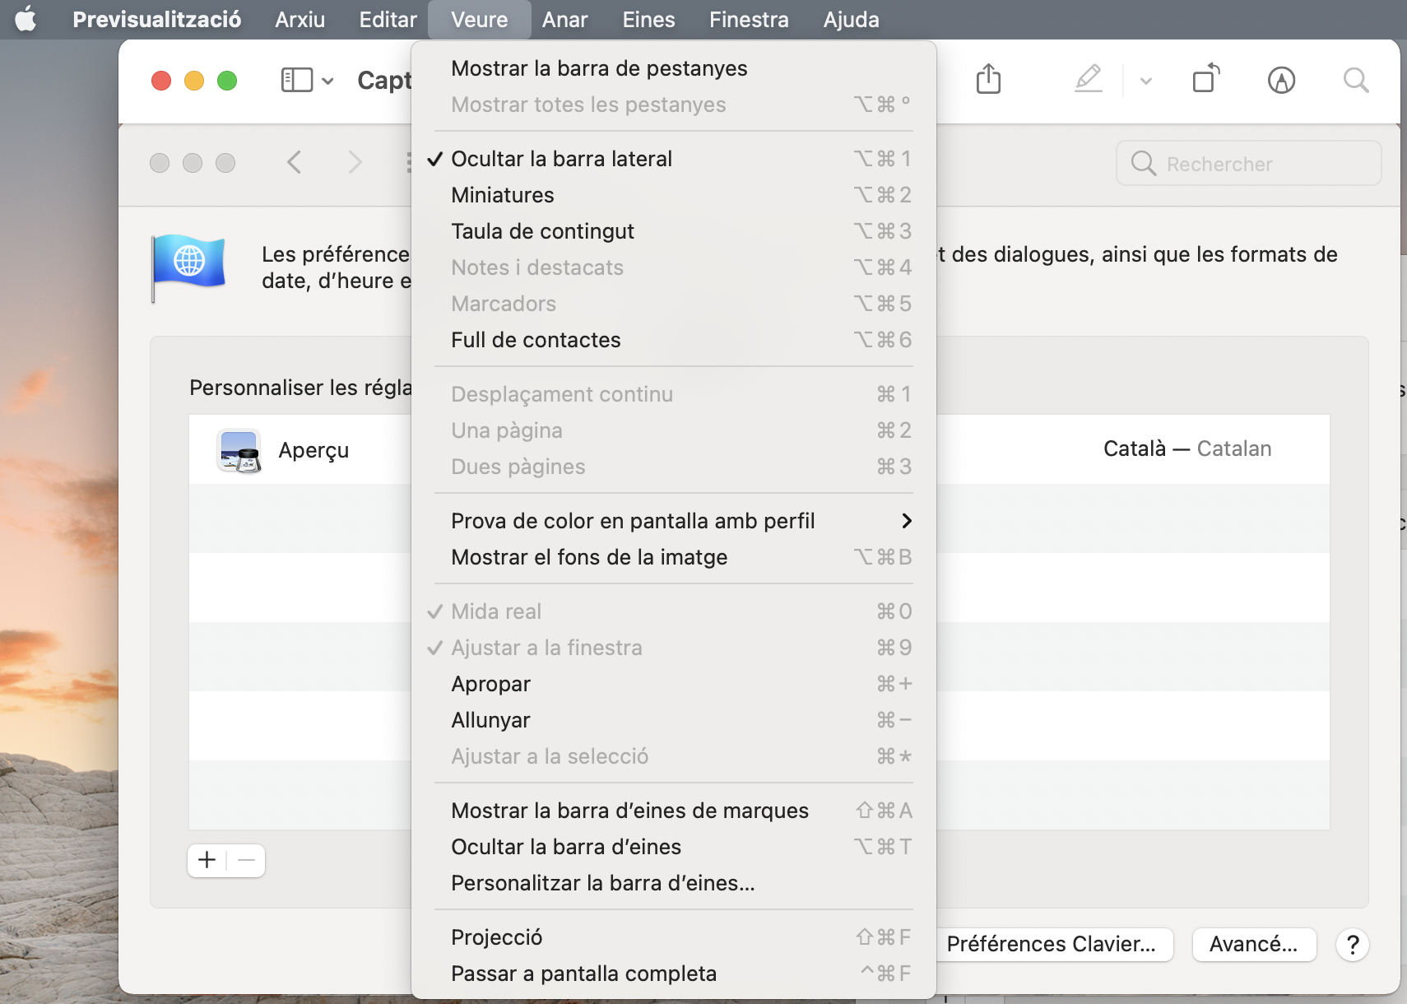
Task: Open the Eines menu
Action: coord(648,19)
